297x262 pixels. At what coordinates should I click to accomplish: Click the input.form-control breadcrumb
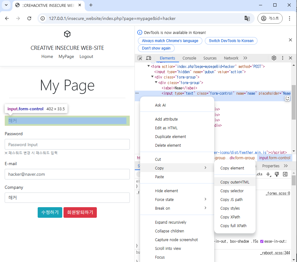[275, 158]
